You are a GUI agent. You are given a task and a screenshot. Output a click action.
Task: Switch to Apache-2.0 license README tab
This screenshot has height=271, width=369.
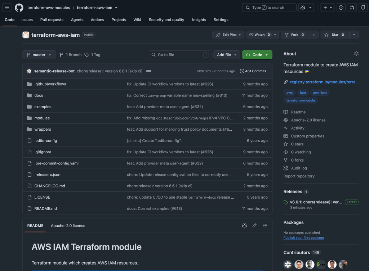(x=68, y=226)
